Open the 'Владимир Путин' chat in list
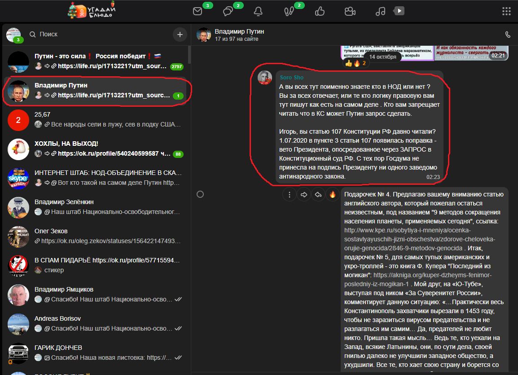The width and height of the screenshot is (518, 375). pos(96,91)
